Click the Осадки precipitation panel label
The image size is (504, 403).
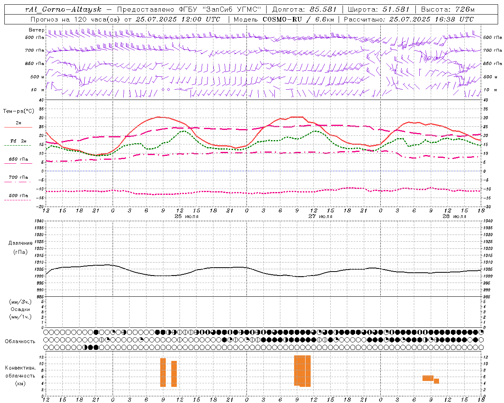tap(20, 309)
